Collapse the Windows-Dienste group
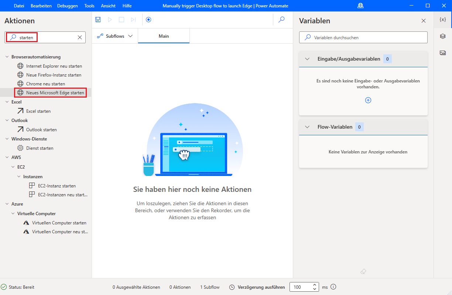Screen dimensions: 452x295 pos(7,139)
